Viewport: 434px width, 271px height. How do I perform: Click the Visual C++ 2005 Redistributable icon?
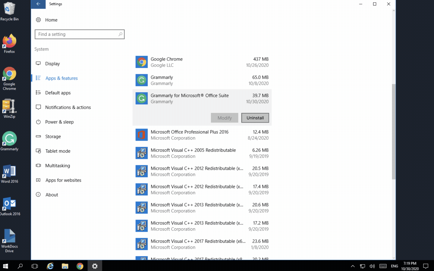(141, 153)
